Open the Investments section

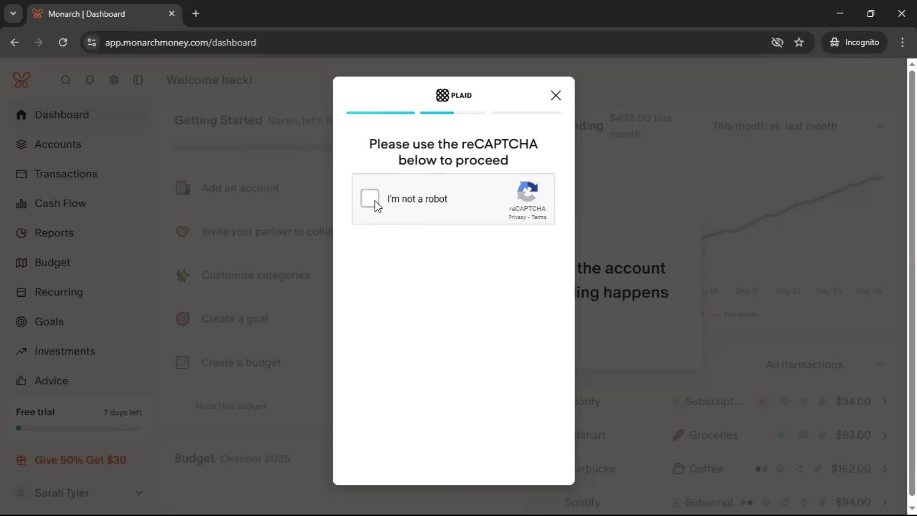[x=65, y=351]
